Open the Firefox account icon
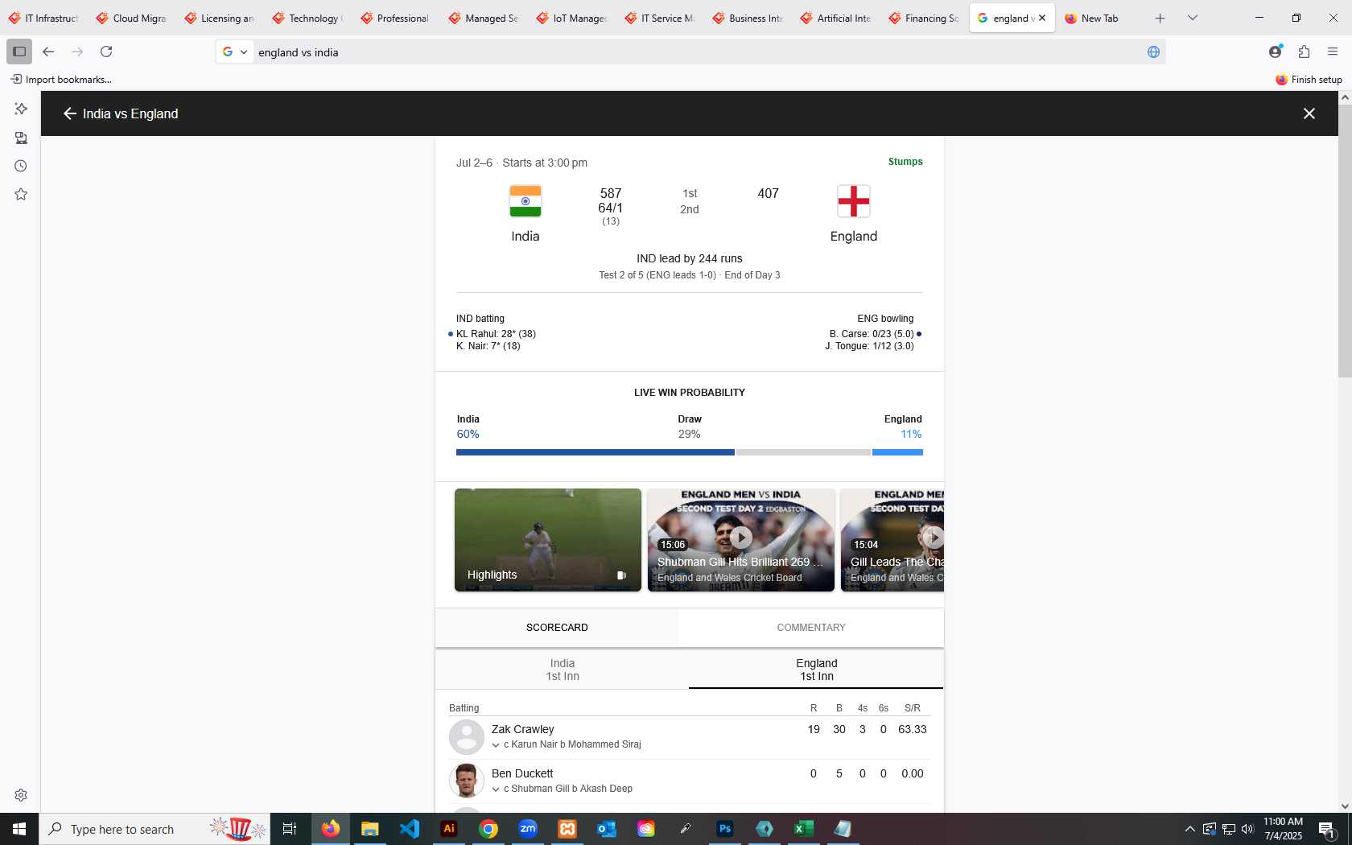 point(1276,52)
